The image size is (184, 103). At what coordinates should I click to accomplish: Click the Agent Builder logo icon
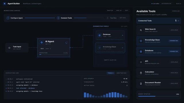(5, 4)
